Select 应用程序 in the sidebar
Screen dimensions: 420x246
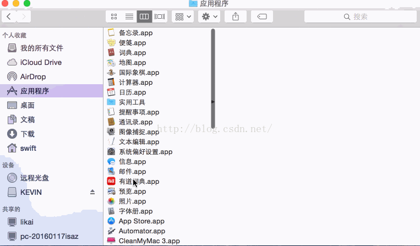[51, 91]
